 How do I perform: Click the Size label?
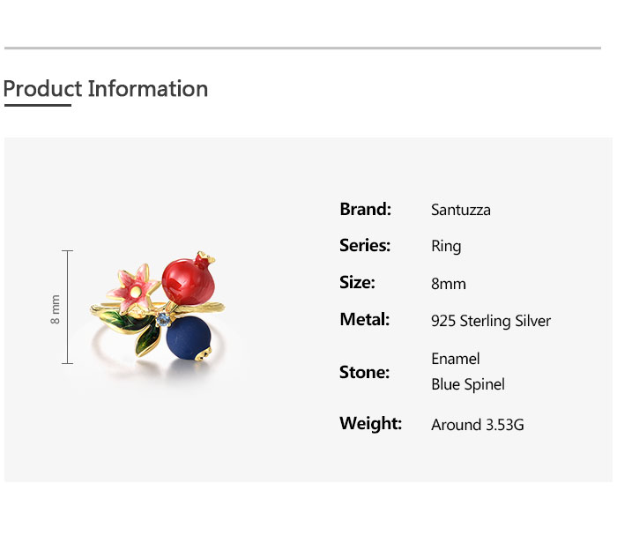[357, 283]
